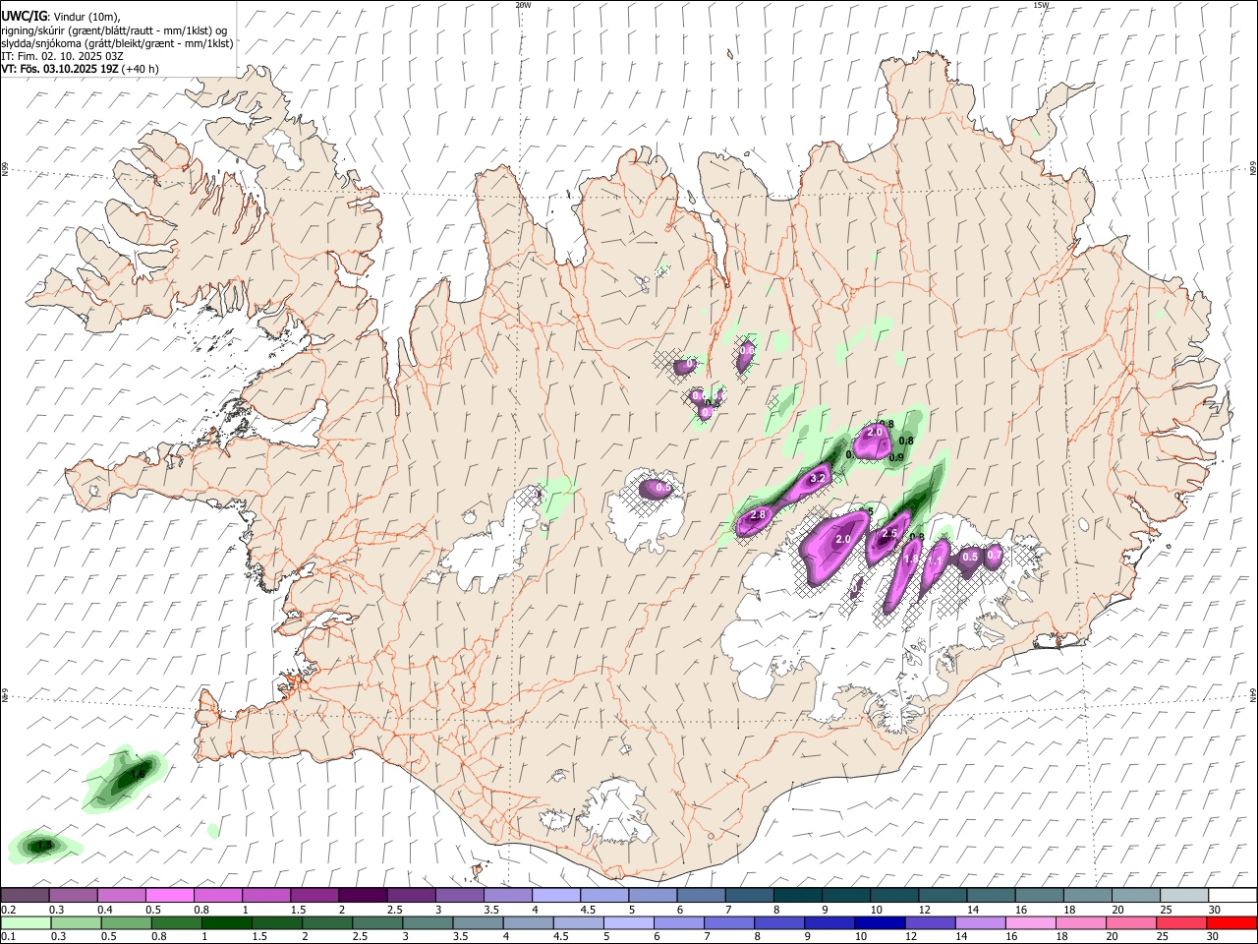
Task: Click the 0.2–0.3 dull mauve snow swatch
Action: pos(25,896)
